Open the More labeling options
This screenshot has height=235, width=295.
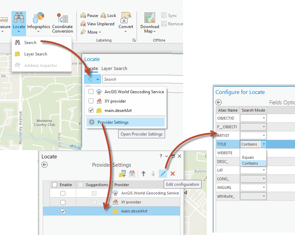[x=91, y=32]
